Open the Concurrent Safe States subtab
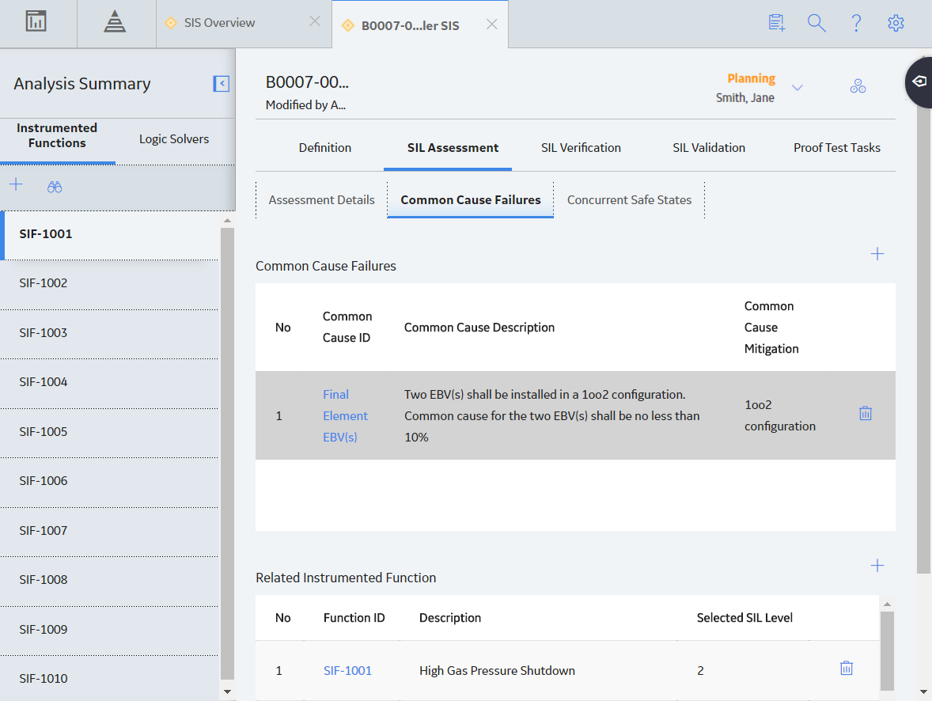Viewport: 932px width, 701px height. pos(629,199)
